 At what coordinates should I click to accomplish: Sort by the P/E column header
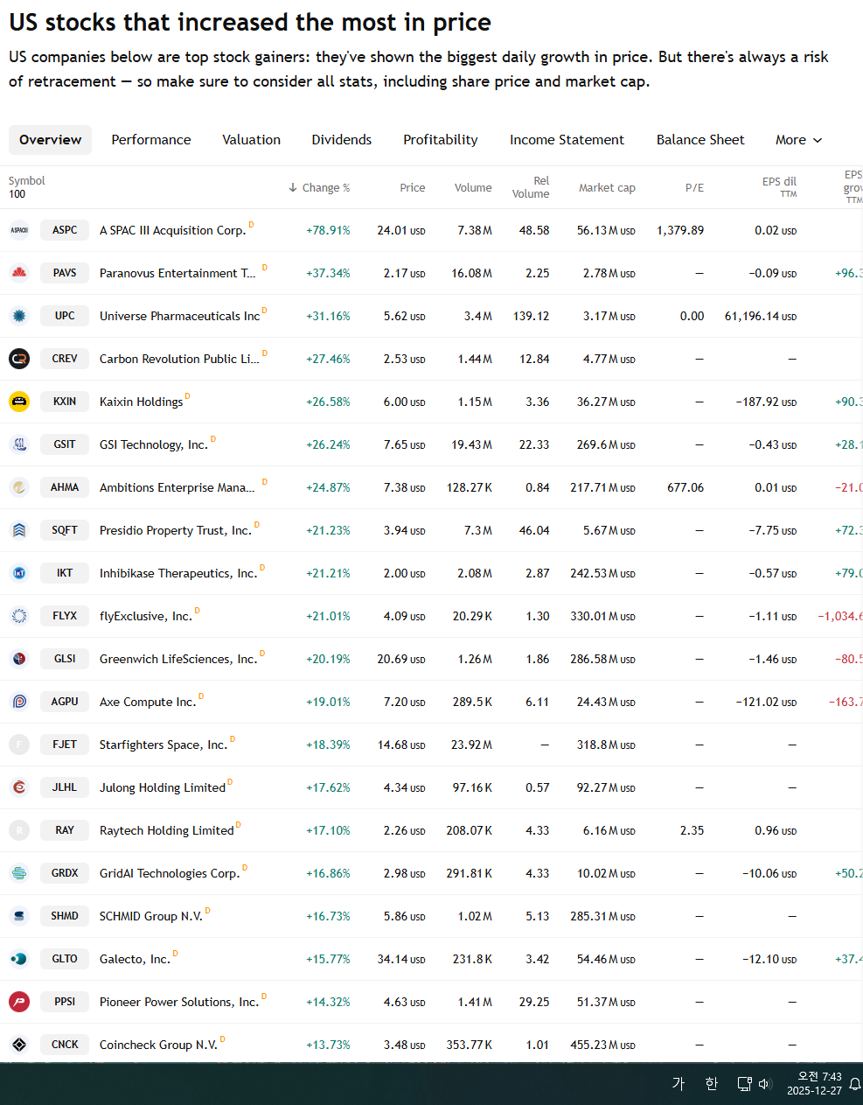tap(694, 188)
